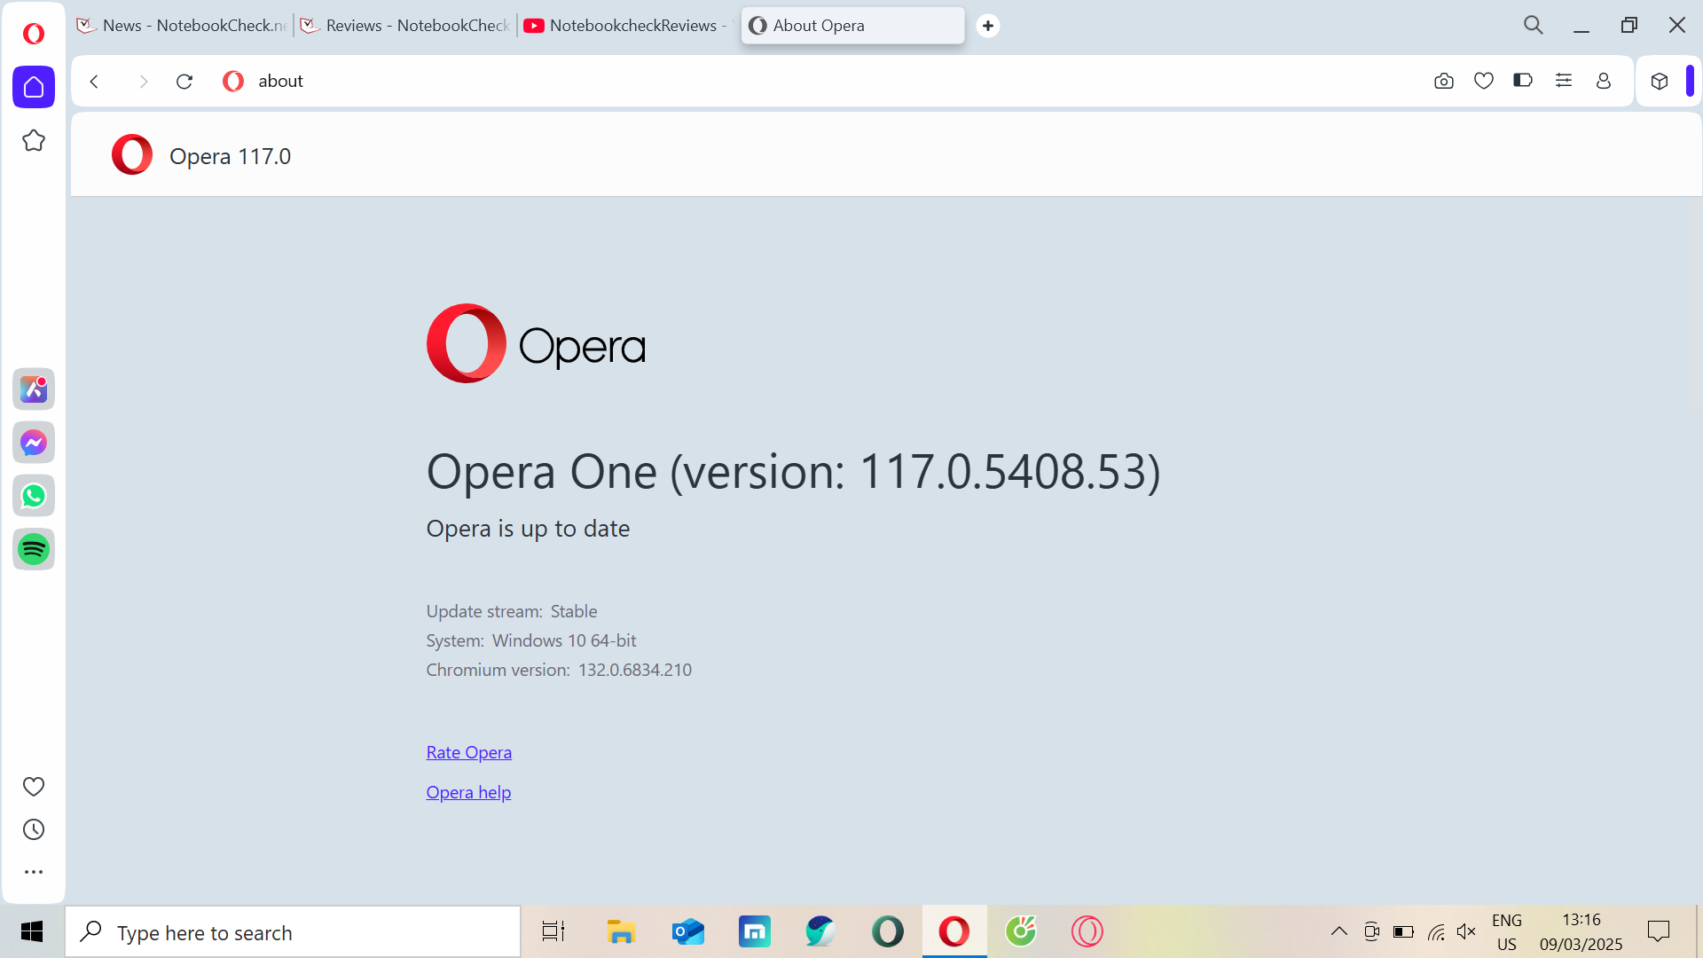1703x958 pixels.
Task: Open WhatsApp in the sidebar
Action: [x=34, y=496]
